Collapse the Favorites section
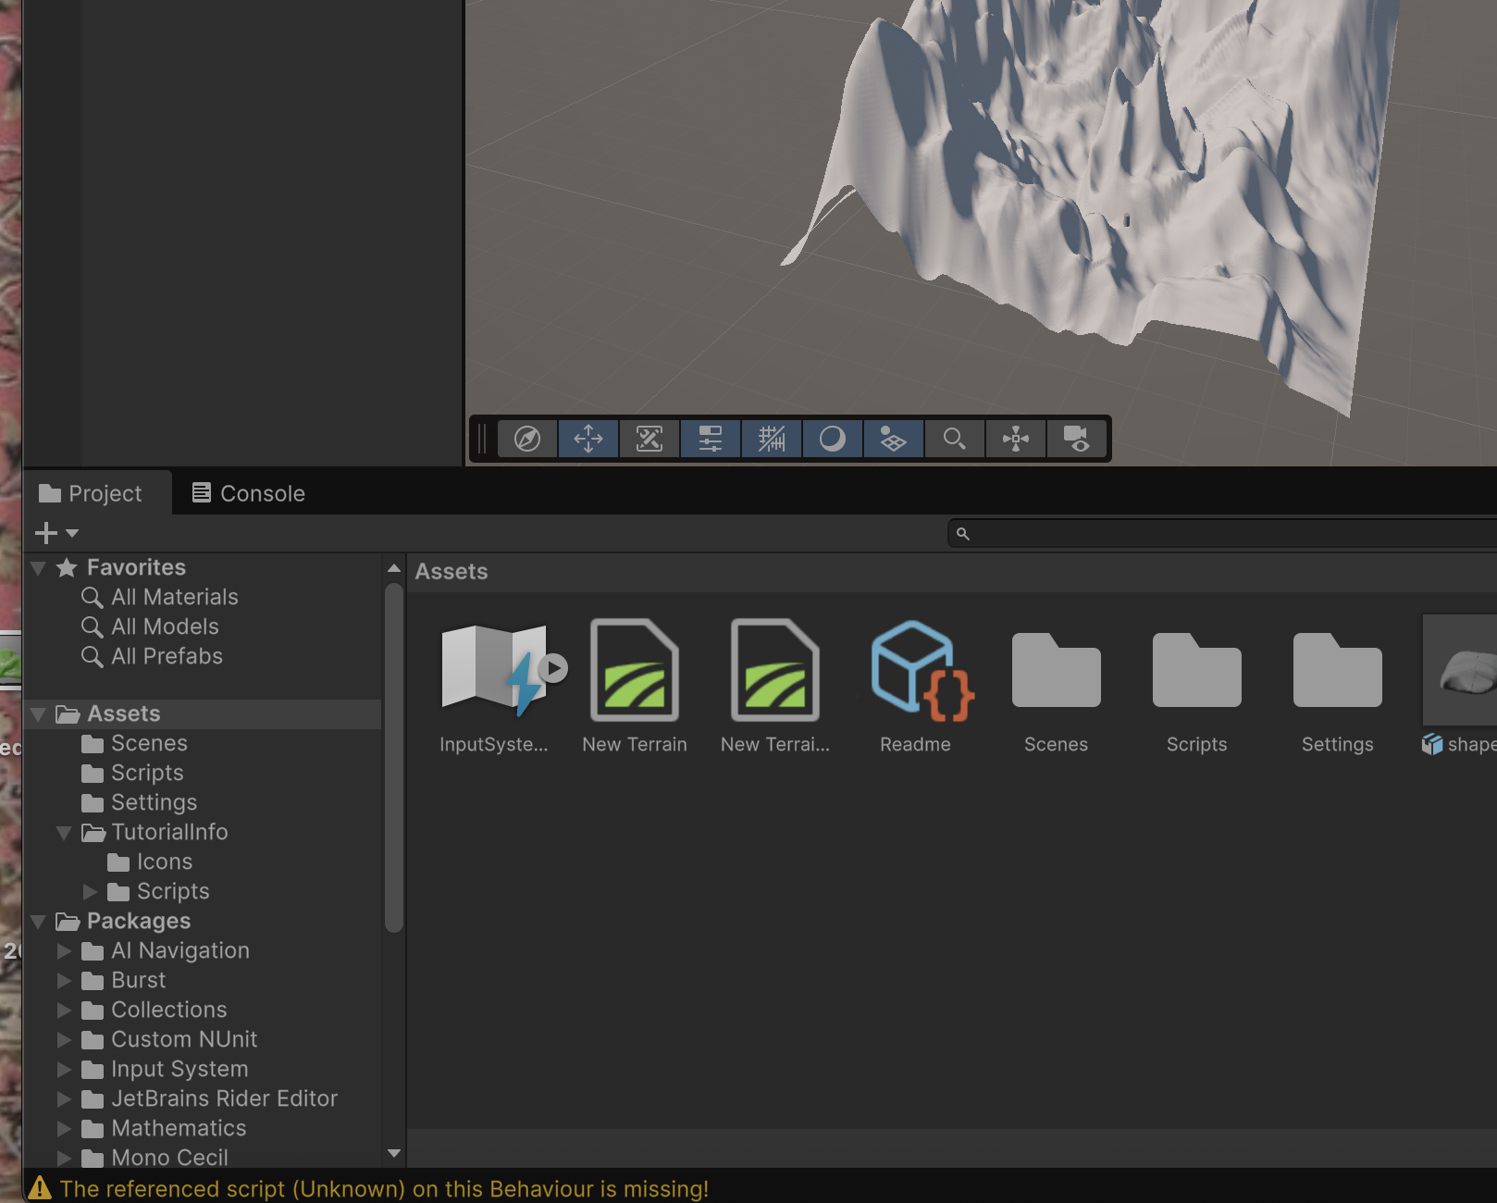 pos(39,568)
